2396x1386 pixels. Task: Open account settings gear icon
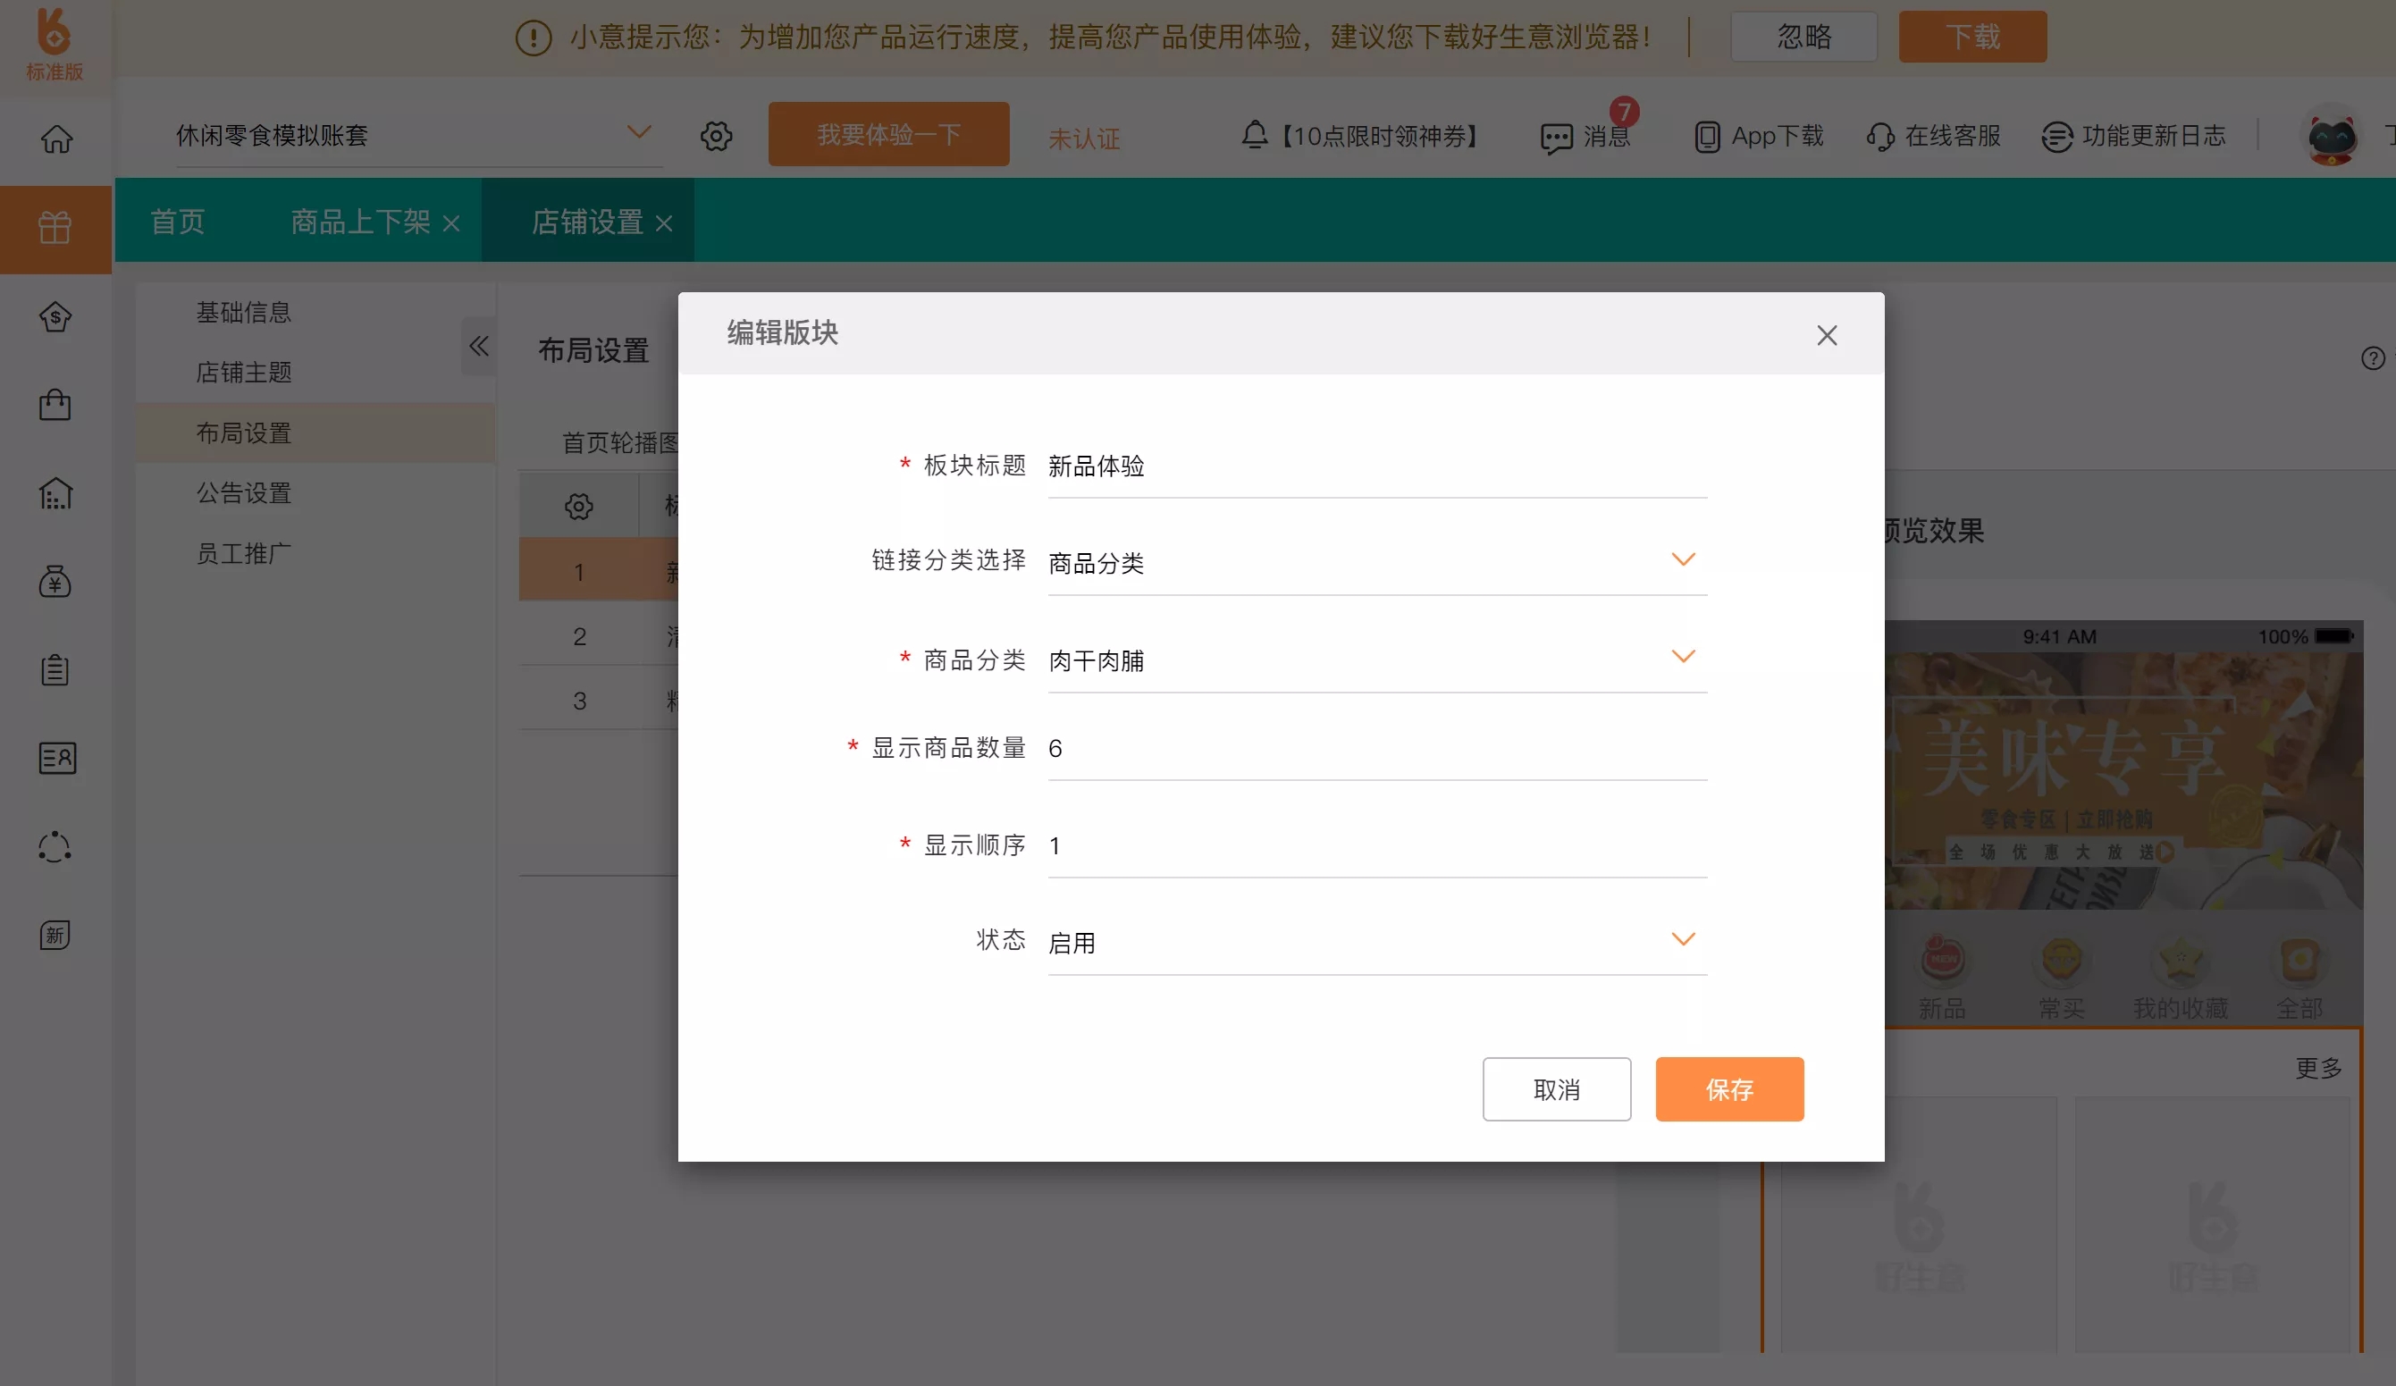click(x=716, y=136)
